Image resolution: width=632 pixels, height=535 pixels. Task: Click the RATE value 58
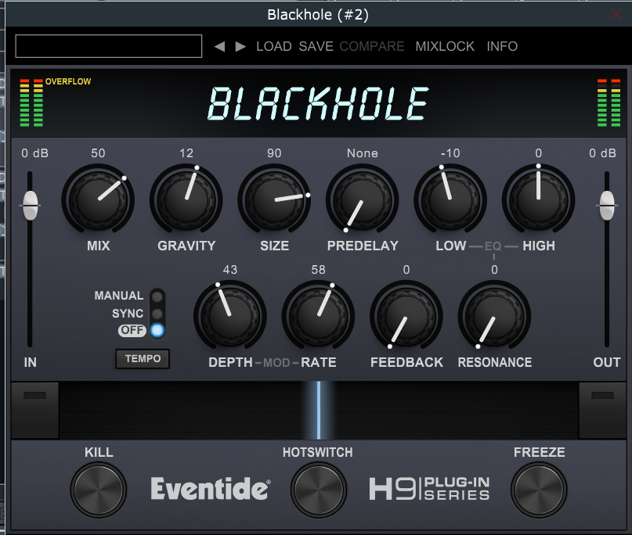[319, 269]
